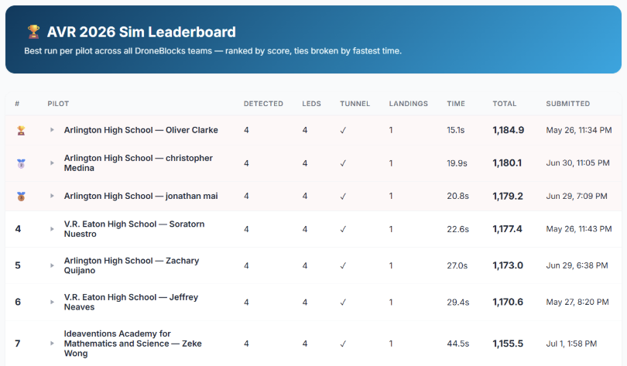
Task: Click the # rank column header
Action: pos(17,104)
